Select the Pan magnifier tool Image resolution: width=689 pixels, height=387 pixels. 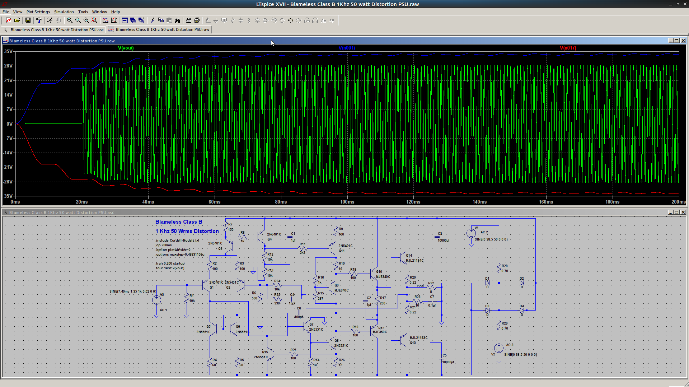coord(78,20)
